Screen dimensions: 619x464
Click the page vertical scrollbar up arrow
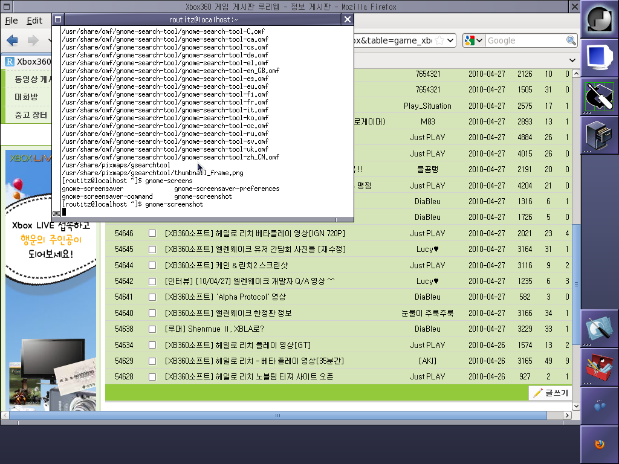point(576,73)
